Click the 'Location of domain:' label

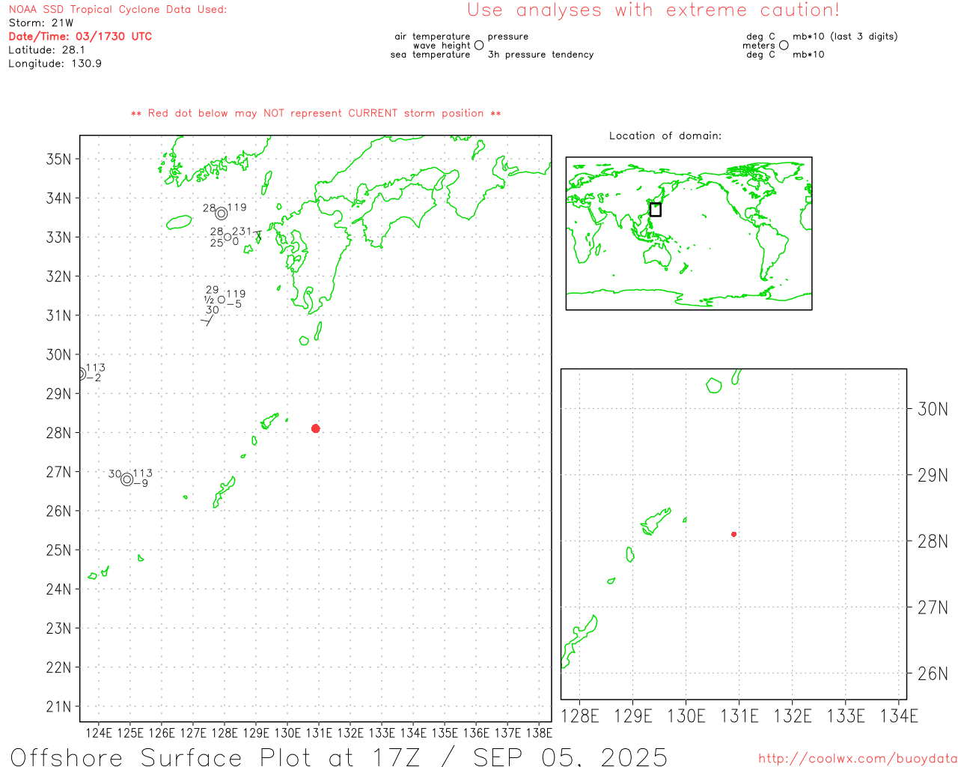665,136
